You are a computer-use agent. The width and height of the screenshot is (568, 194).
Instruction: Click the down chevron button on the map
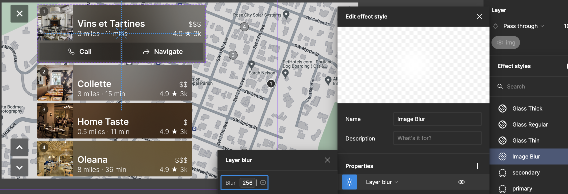19,167
